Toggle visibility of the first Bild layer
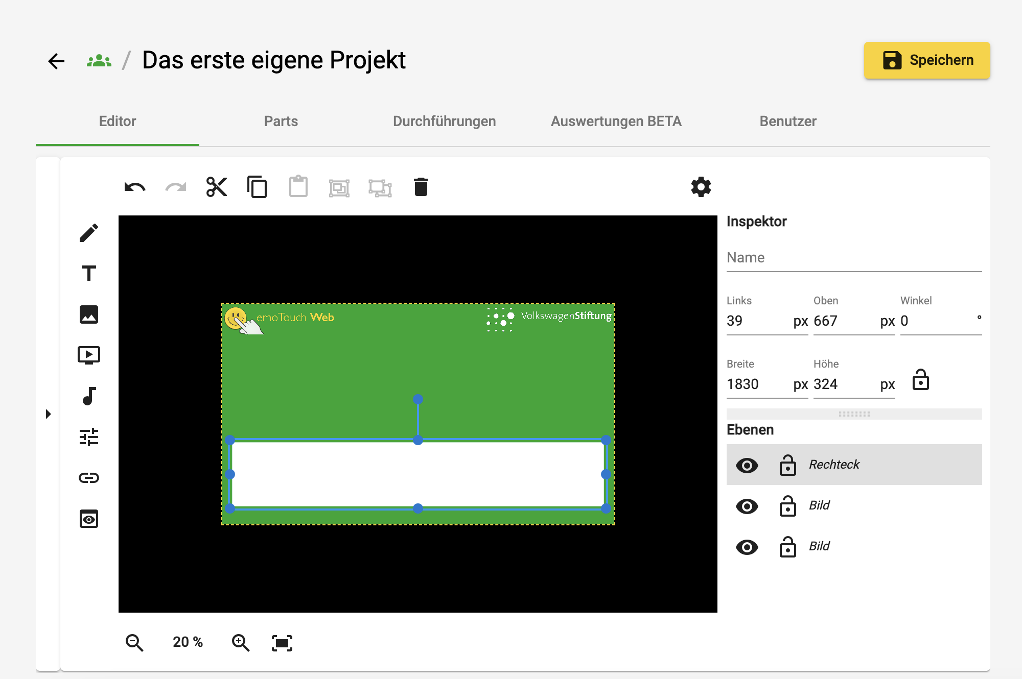This screenshot has height=679, width=1022. (x=747, y=506)
